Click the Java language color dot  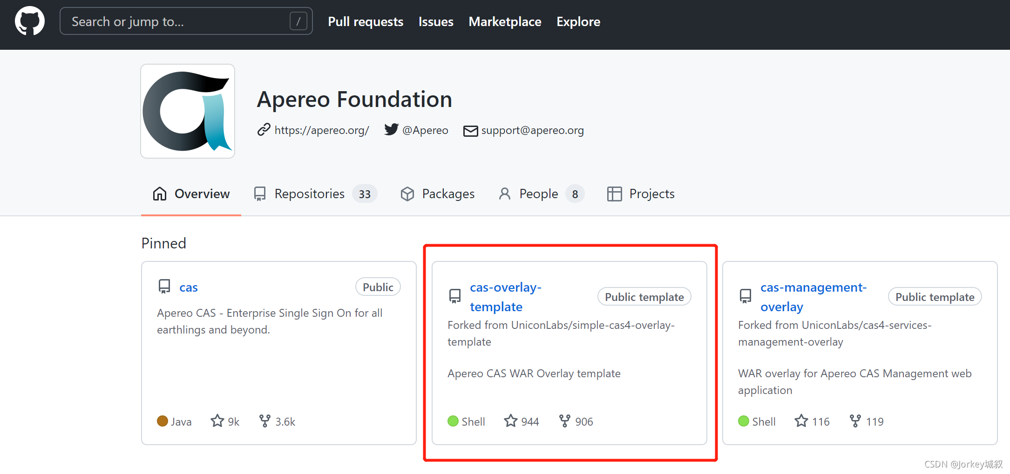coord(163,421)
